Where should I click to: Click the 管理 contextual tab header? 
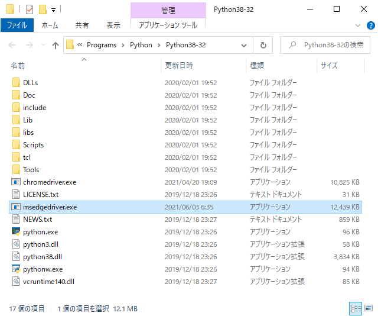click(x=168, y=11)
